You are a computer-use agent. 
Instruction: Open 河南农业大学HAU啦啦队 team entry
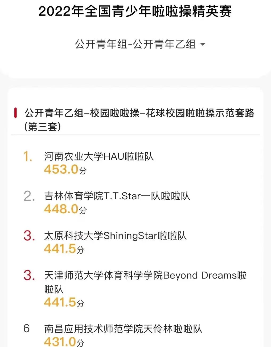(99, 156)
